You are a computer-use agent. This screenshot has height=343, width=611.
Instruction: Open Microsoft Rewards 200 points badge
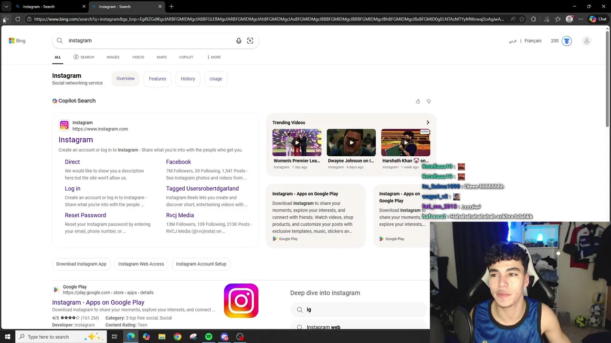(561, 40)
